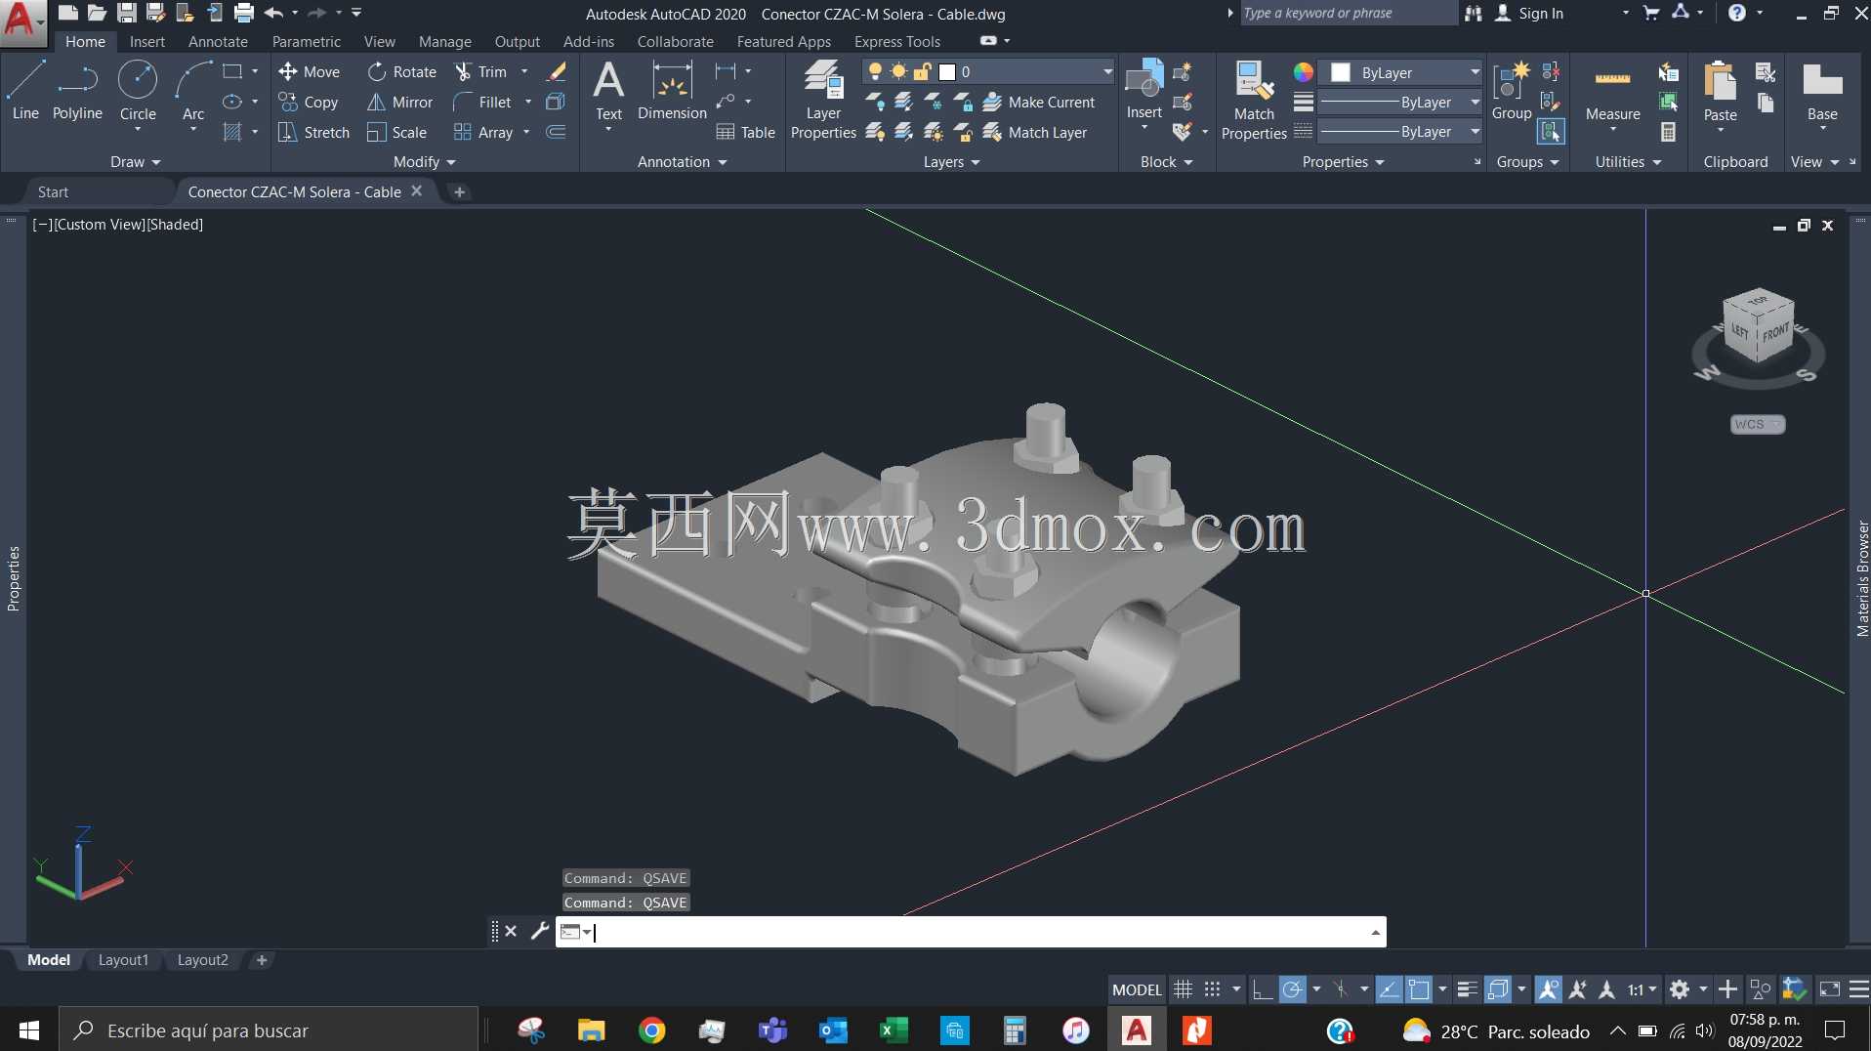Viewport: 1871px width, 1051px height.
Task: Open Excel from the Windows taskbar
Action: [894, 1030]
